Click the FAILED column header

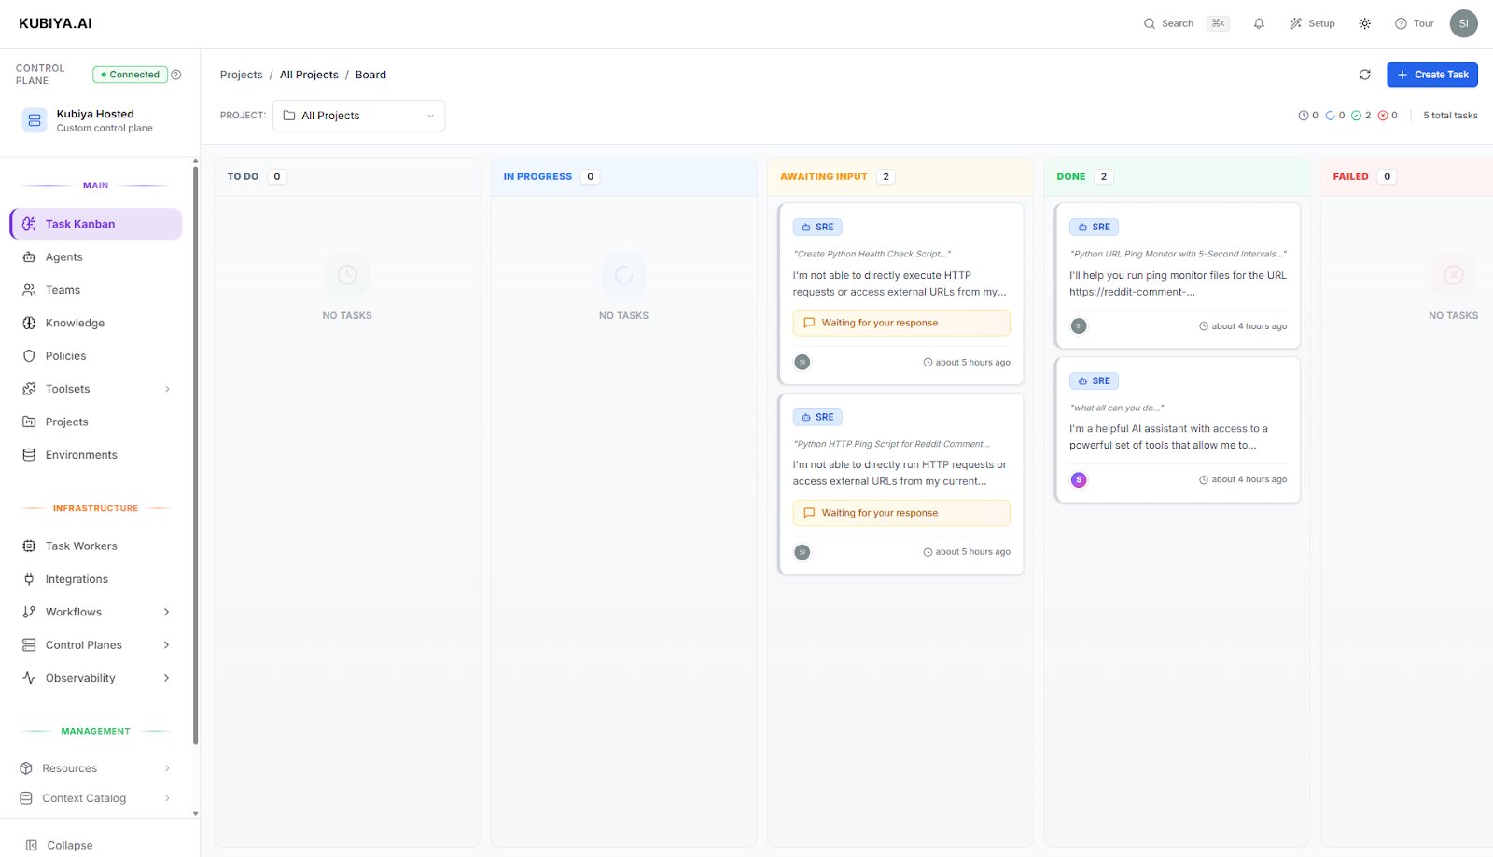click(x=1406, y=176)
